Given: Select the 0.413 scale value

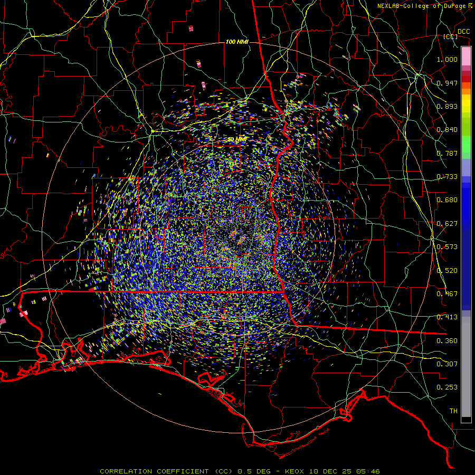Looking at the screenshot, I should [x=447, y=317].
